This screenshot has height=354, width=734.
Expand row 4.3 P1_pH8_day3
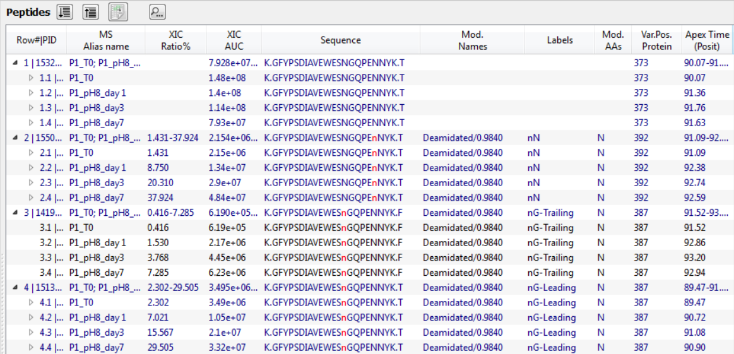point(32,333)
